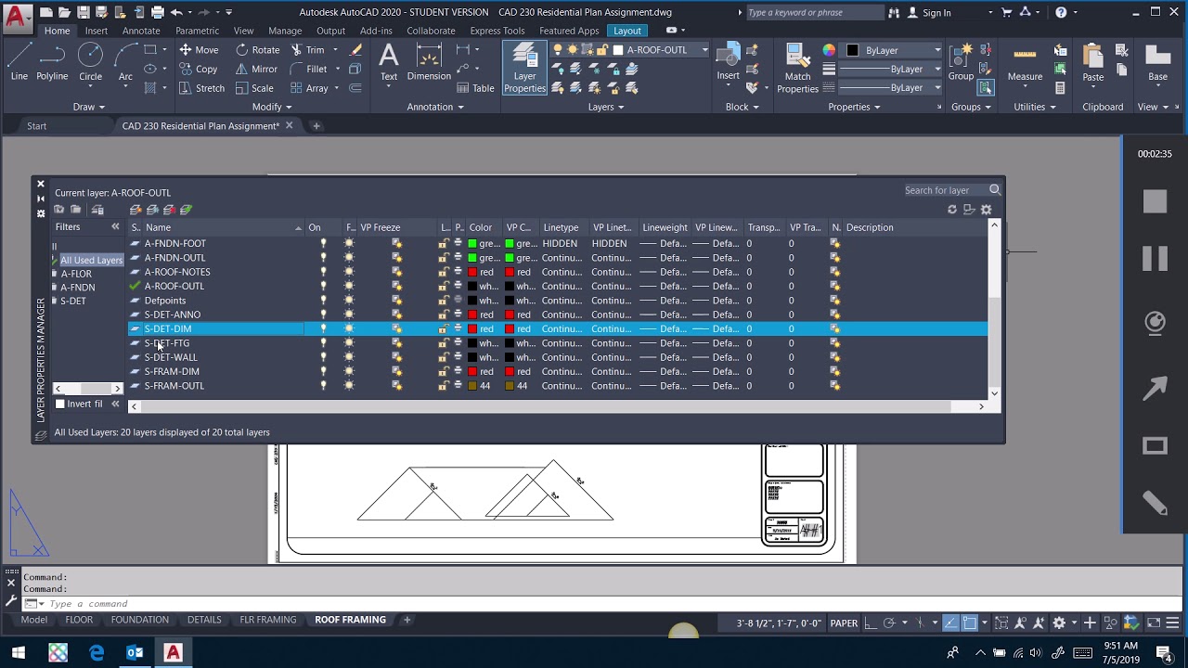
Task: Activate the Scale tool
Action: click(254, 88)
